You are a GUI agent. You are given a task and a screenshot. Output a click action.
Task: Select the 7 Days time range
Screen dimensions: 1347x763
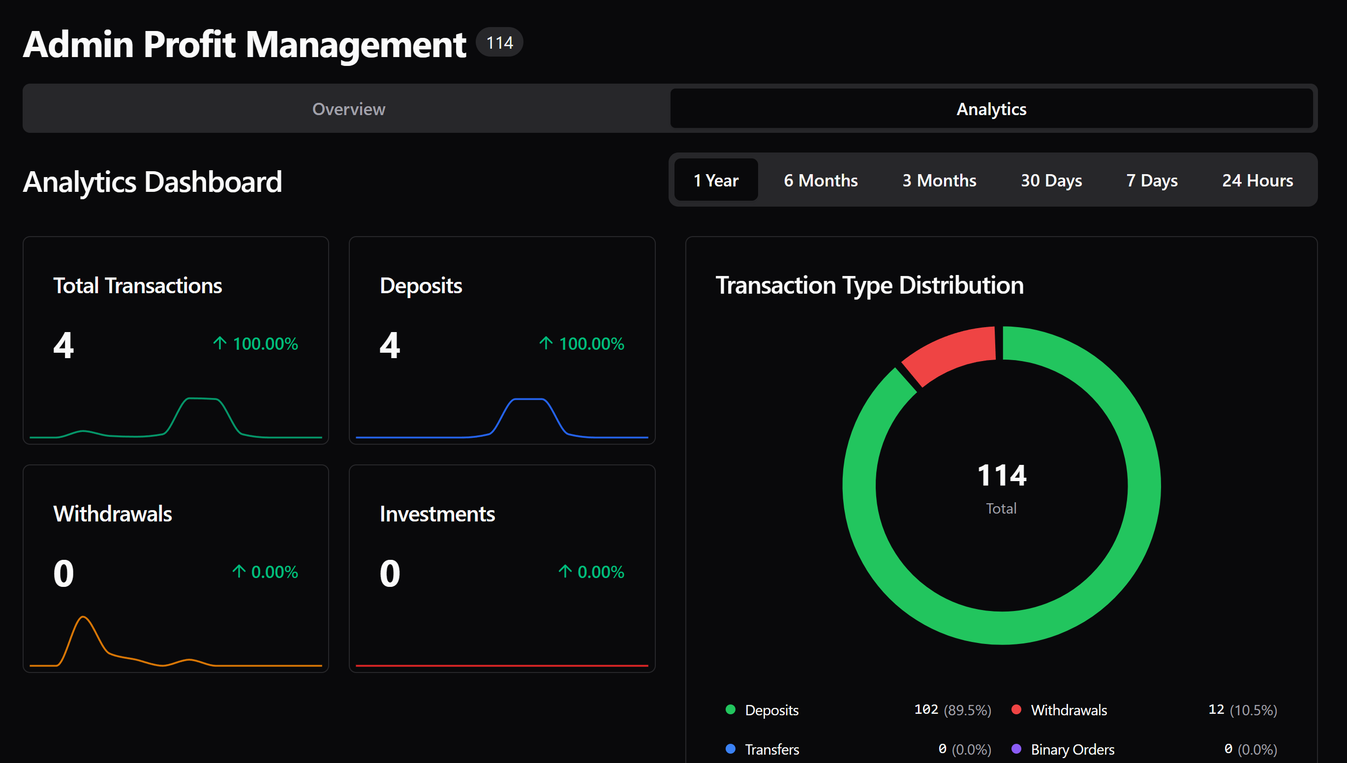pyautogui.click(x=1152, y=180)
